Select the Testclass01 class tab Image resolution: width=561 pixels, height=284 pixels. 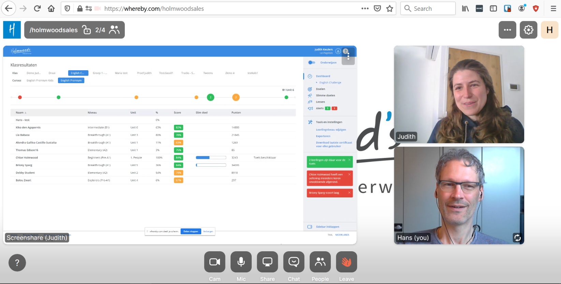coord(166,73)
